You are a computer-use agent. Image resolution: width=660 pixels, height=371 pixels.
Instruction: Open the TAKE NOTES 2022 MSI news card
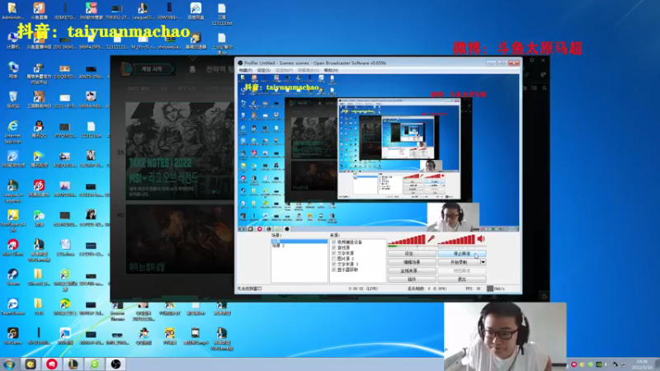[180, 151]
